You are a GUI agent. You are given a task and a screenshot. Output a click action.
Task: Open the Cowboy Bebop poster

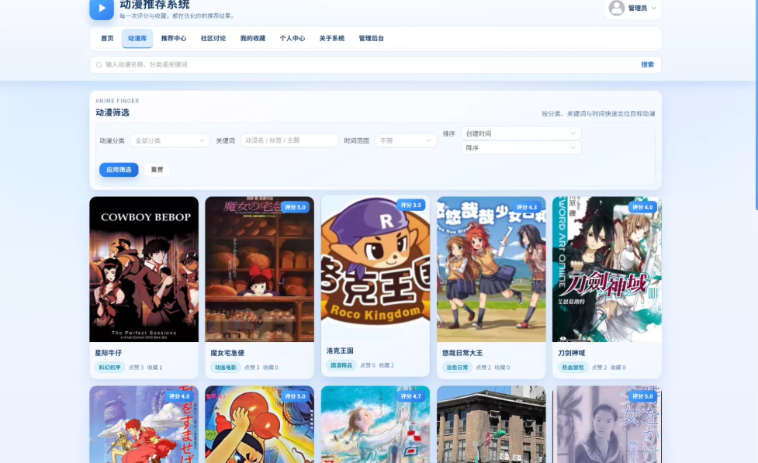(x=144, y=269)
